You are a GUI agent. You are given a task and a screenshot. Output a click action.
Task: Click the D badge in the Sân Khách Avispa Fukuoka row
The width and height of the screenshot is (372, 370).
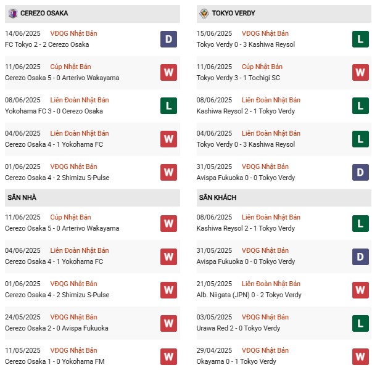(360, 257)
